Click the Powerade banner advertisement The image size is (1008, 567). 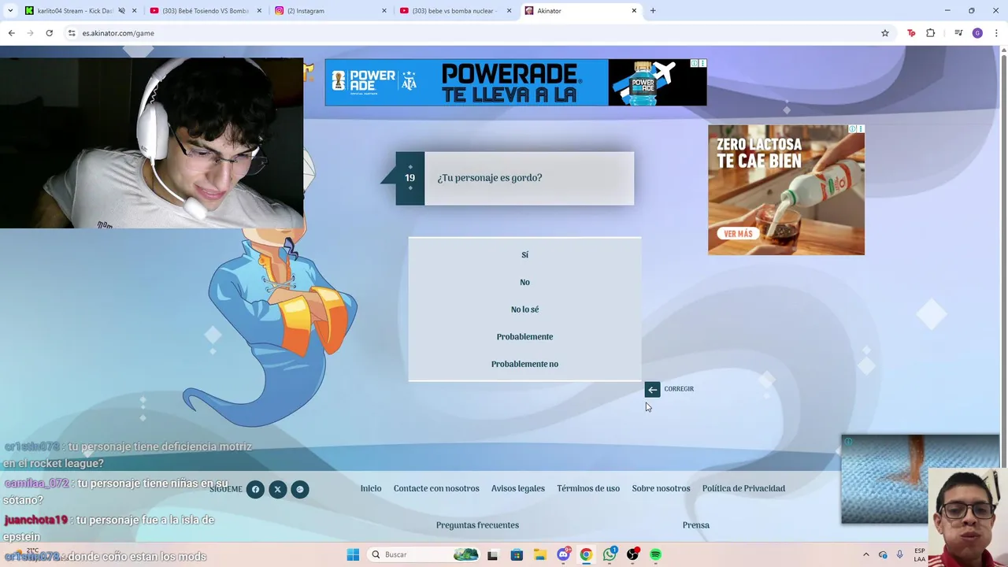pyautogui.click(x=516, y=82)
